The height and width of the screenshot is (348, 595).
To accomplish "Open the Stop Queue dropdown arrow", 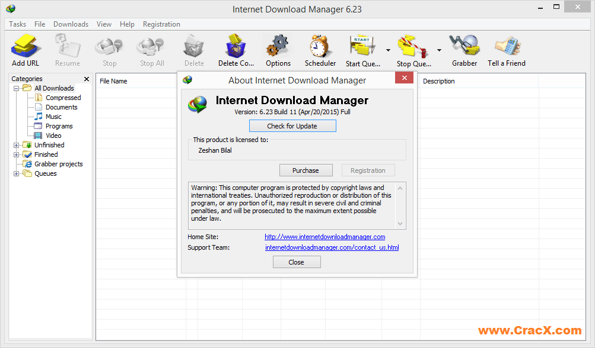I will [439, 50].
